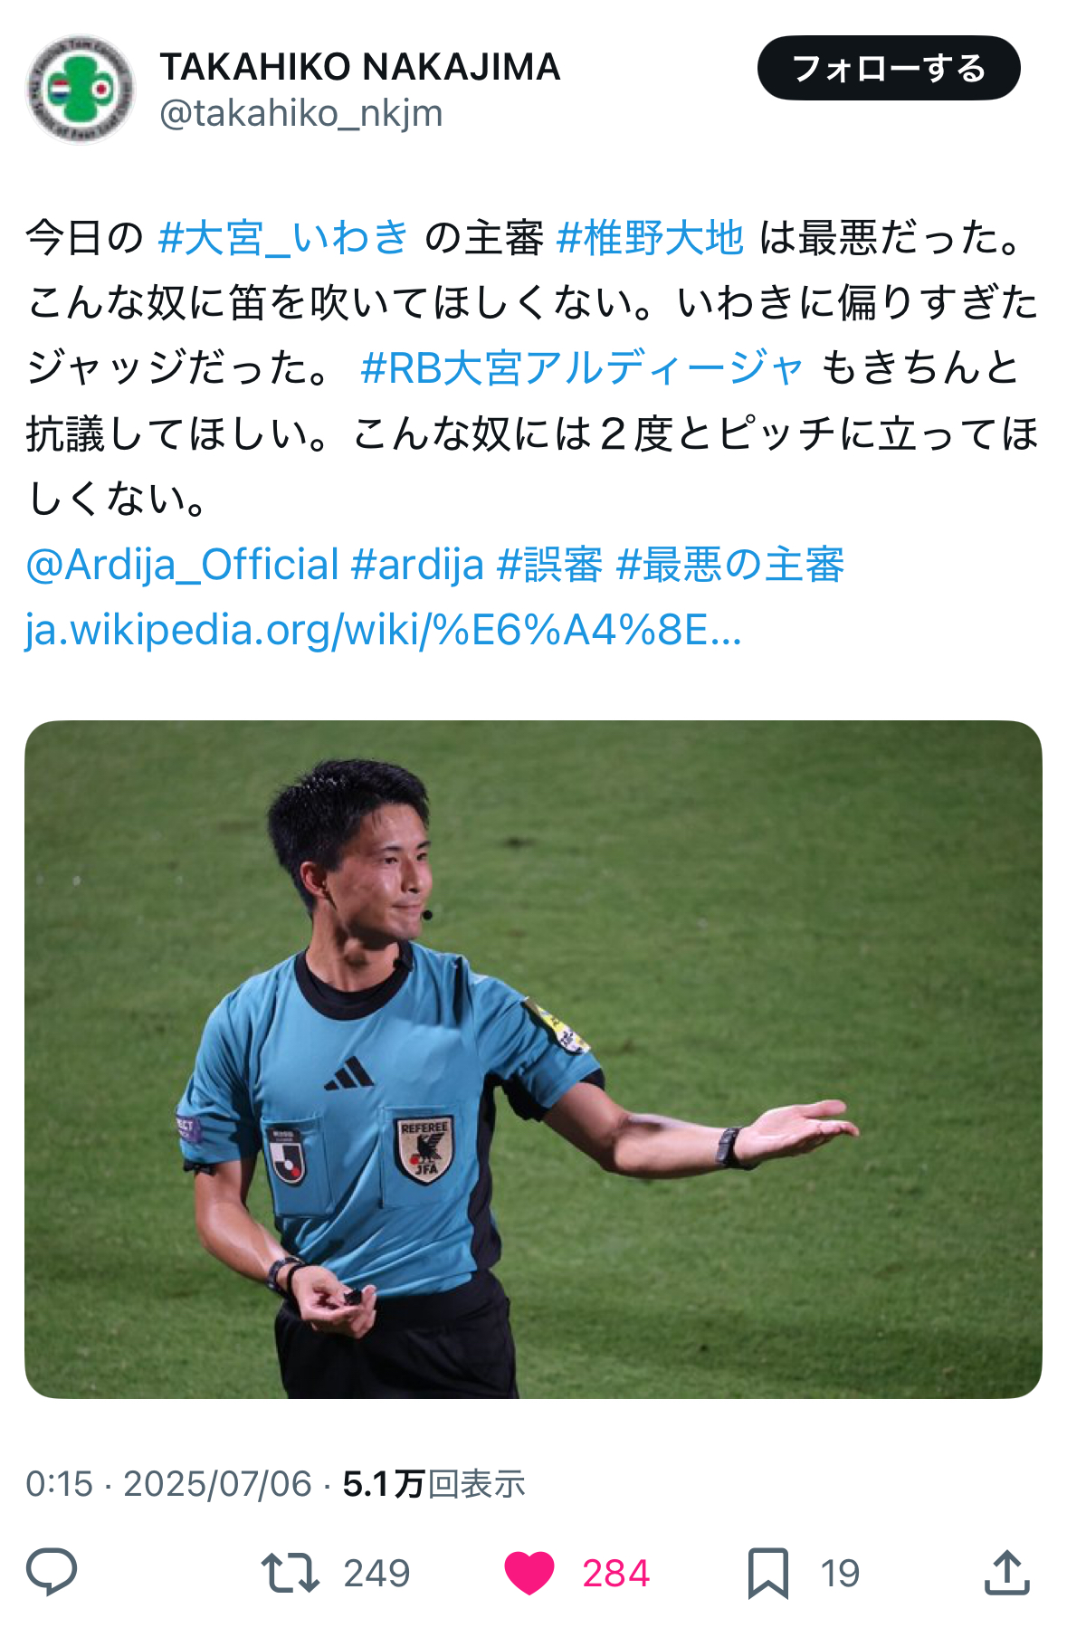
Task: Open the @takahiko_nkjm handle
Action: [301, 114]
